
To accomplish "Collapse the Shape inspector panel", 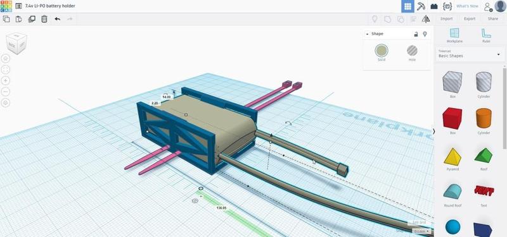I will click(x=367, y=34).
